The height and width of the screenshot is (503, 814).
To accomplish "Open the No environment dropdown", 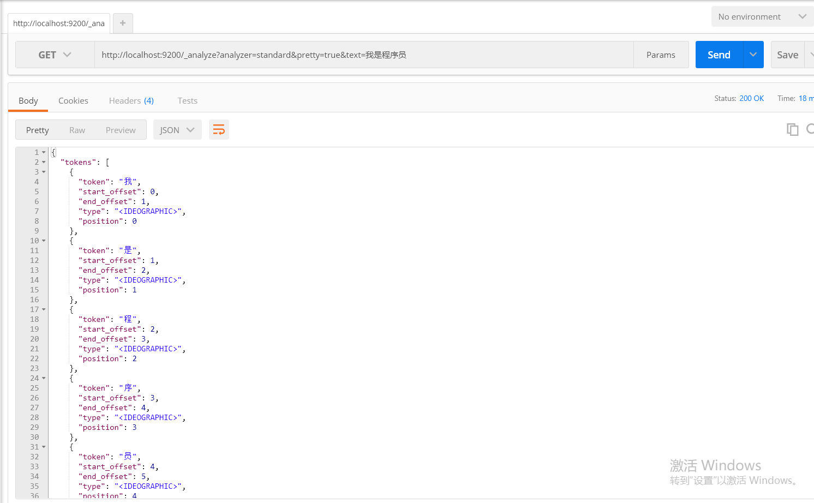I will 762,16.
